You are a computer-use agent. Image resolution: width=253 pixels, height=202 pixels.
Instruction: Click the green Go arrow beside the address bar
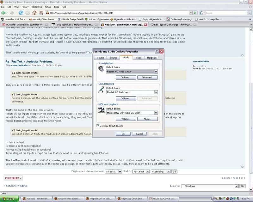point(195,13)
